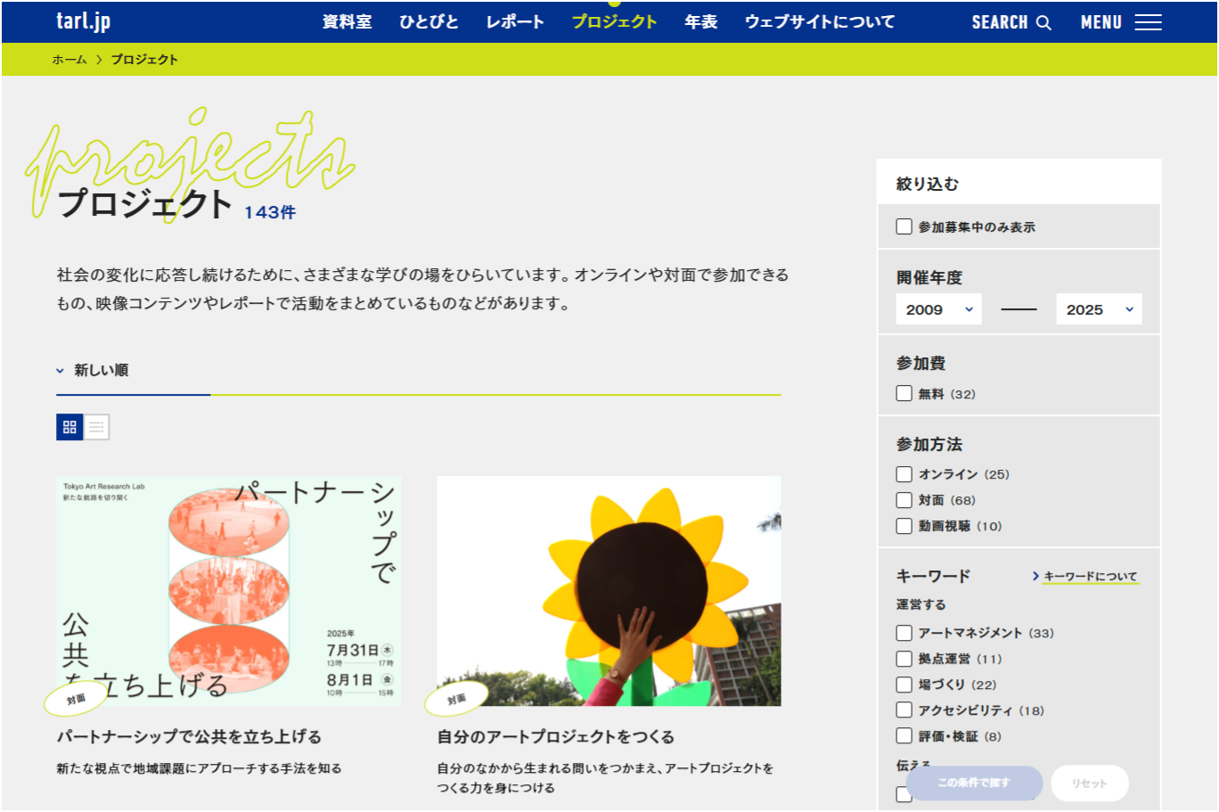Open 年表 from the navigation bar
The image size is (1219, 812).
(x=700, y=22)
